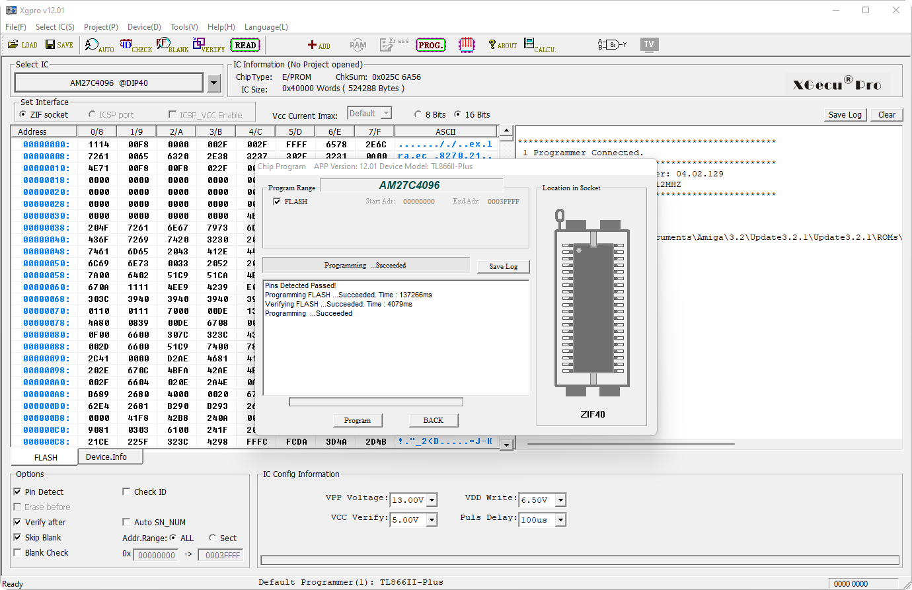Click the TV toolbar icon

pyautogui.click(x=649, y=44)
